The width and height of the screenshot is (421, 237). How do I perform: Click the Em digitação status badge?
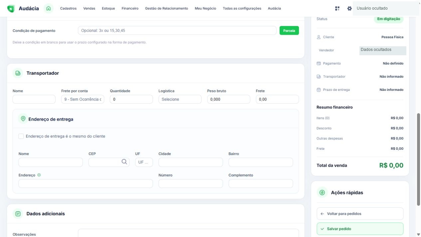pos(388,19)
